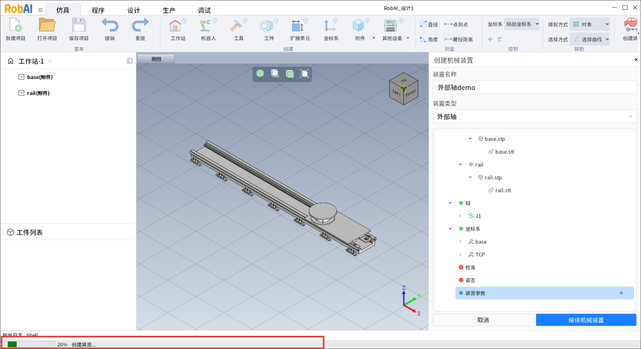This screenshot has width=641, height=349.
Task: Click the hamburger menu beside RobAI logo
Action: 40,10
